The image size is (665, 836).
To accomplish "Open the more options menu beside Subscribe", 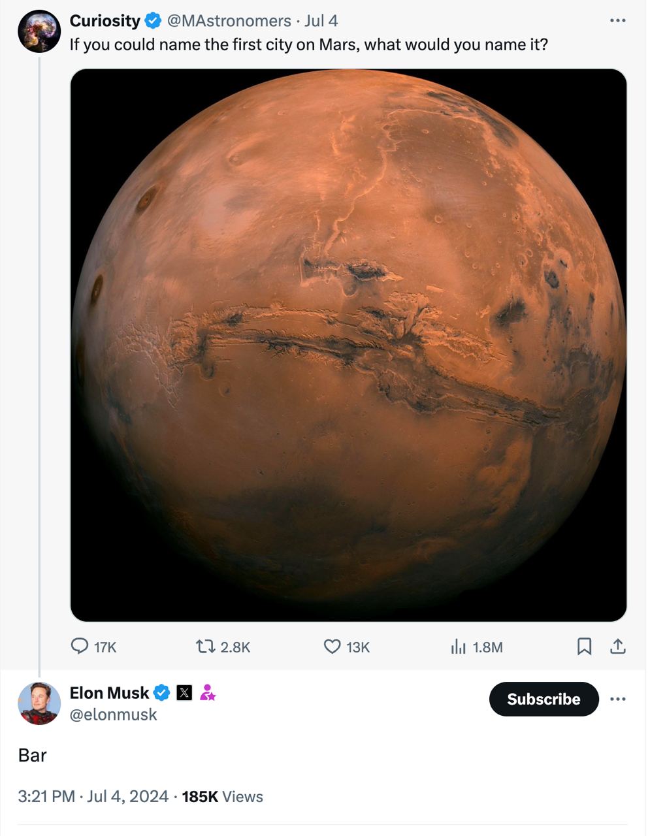I will 618,699.
